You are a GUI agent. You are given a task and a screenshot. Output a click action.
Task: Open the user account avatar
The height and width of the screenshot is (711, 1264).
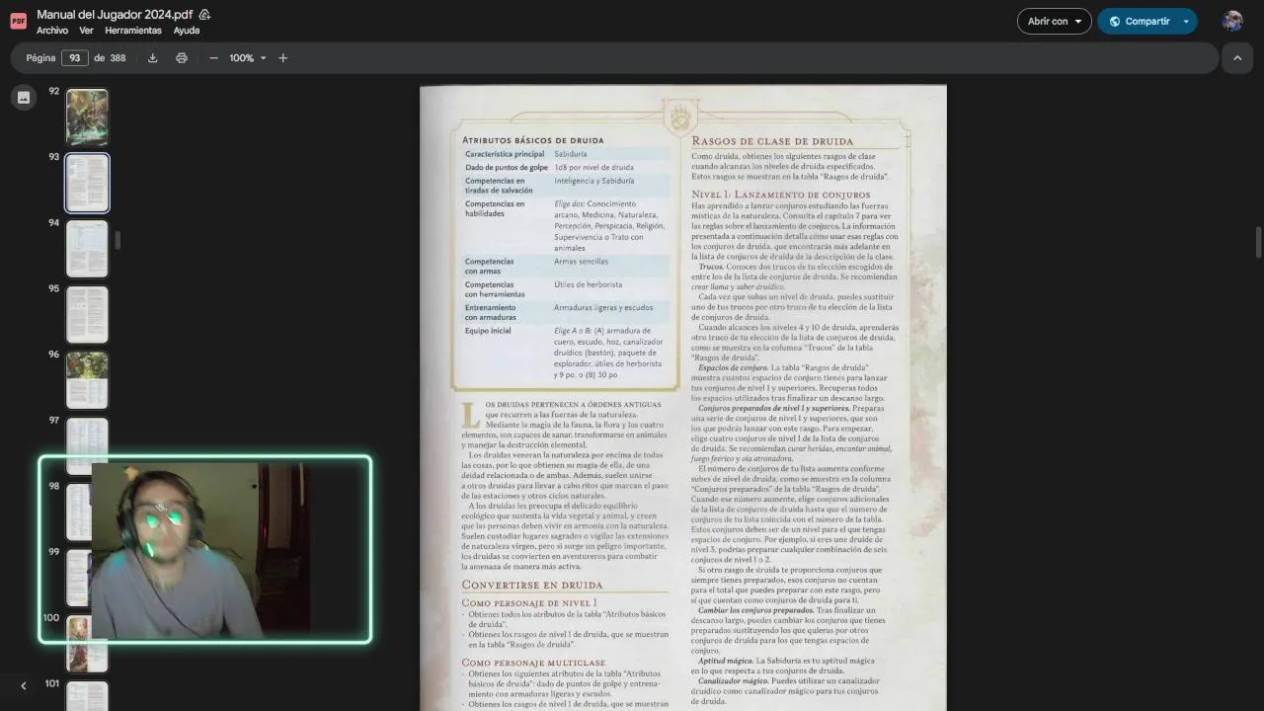pyautogui.click(x=1232, y=21)
